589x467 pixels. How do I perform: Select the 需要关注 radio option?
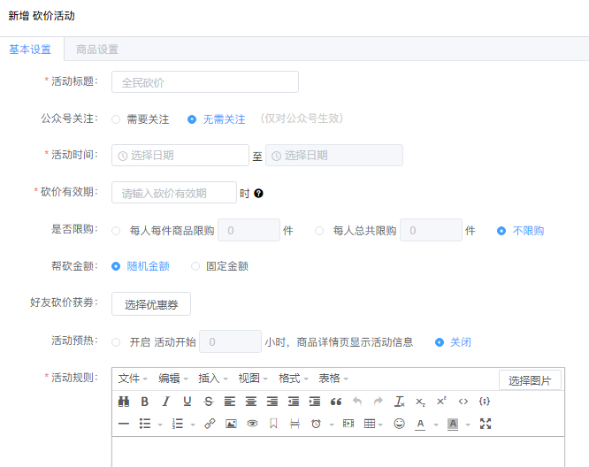(117, 119)
